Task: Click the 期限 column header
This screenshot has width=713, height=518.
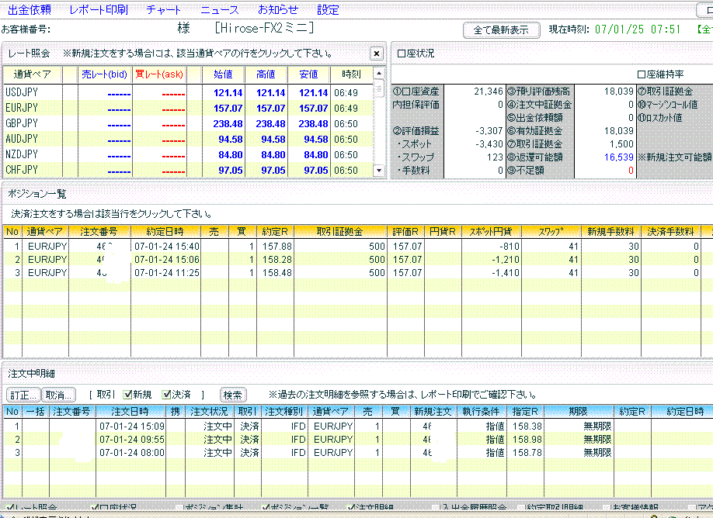Action: pos(578,412)
